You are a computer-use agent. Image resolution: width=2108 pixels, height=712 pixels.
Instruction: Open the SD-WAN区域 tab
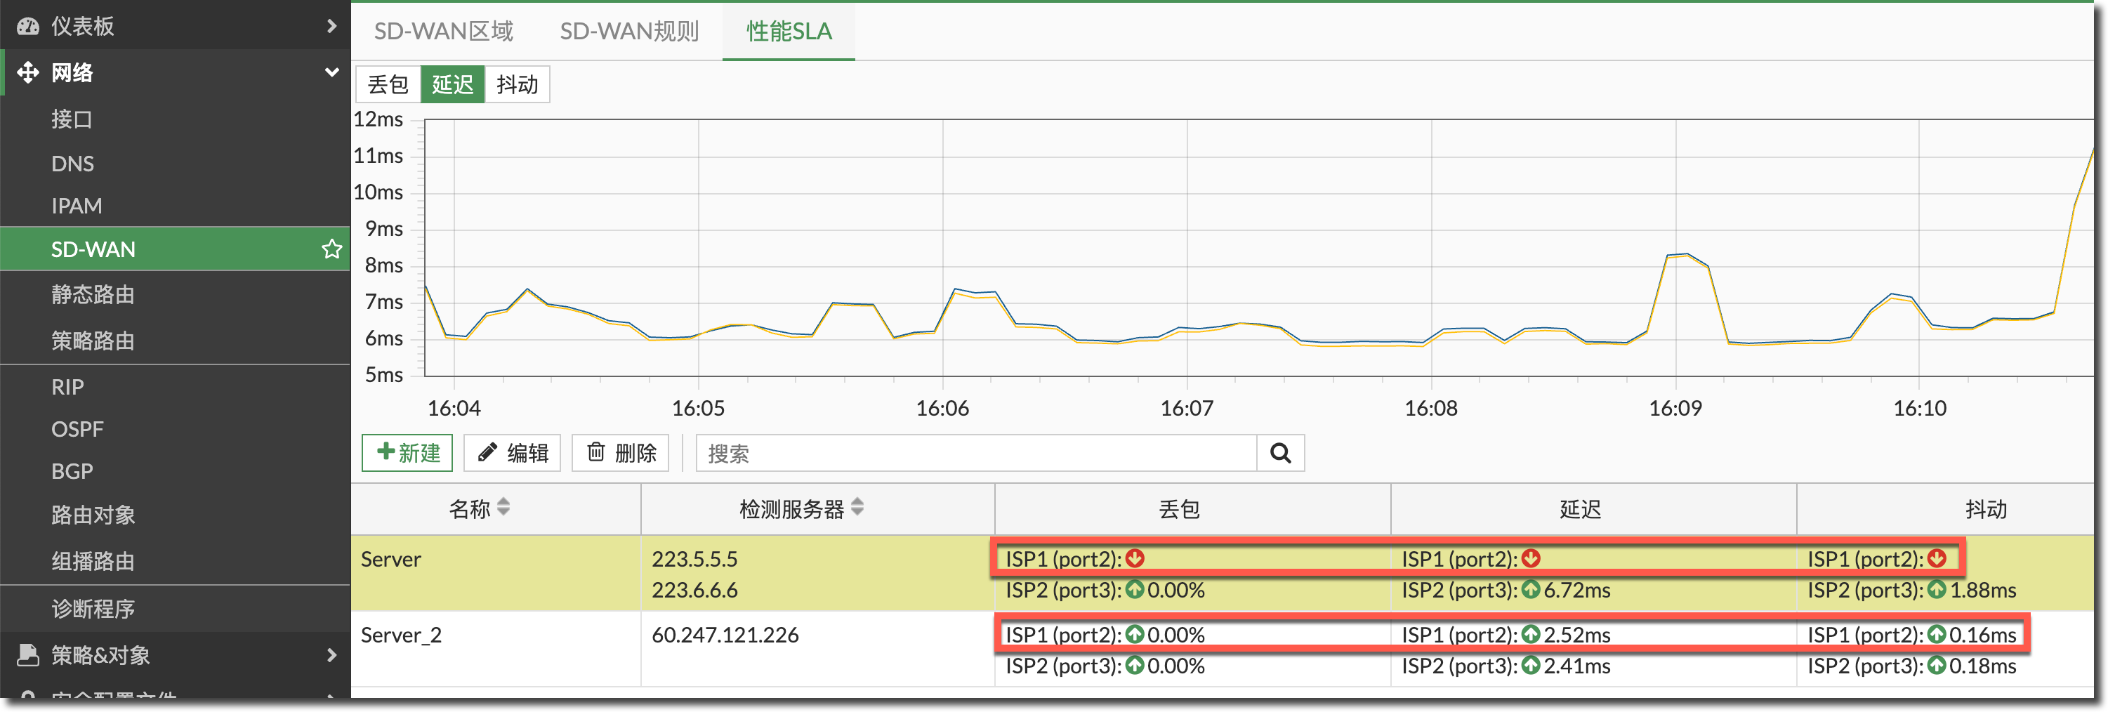point(444,31)
